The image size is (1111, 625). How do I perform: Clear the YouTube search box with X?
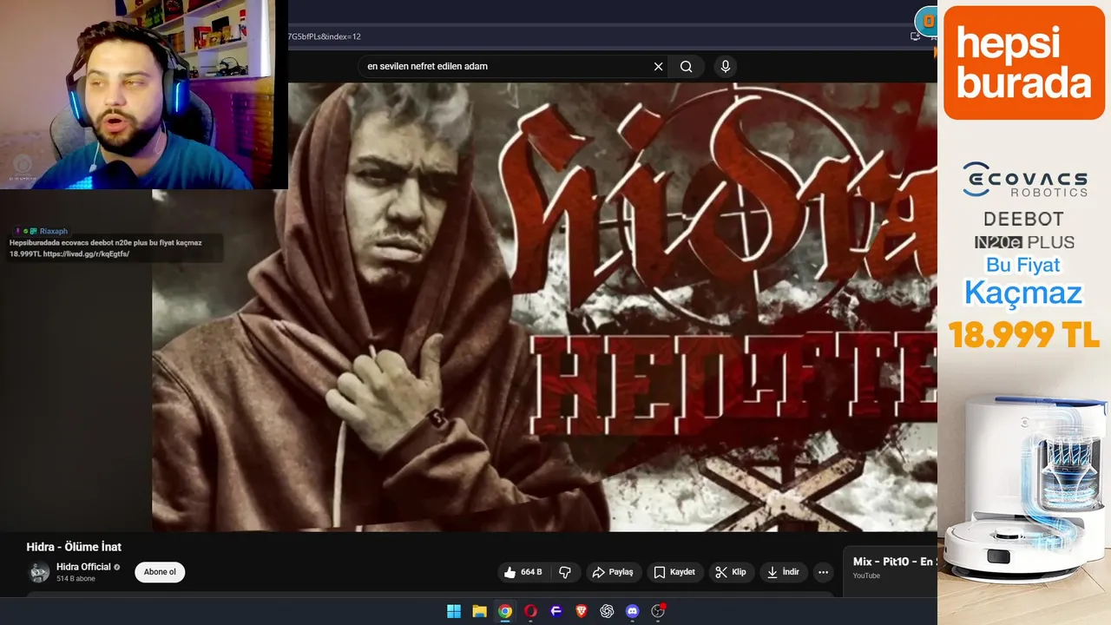658,67
